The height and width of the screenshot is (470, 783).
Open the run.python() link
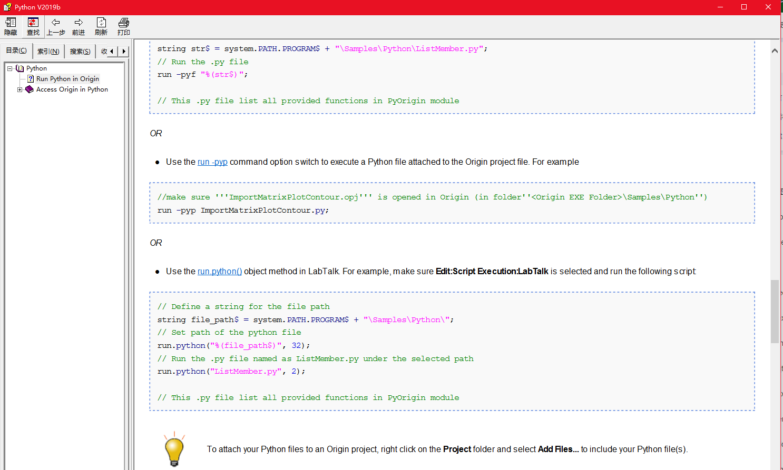point(220,272)
